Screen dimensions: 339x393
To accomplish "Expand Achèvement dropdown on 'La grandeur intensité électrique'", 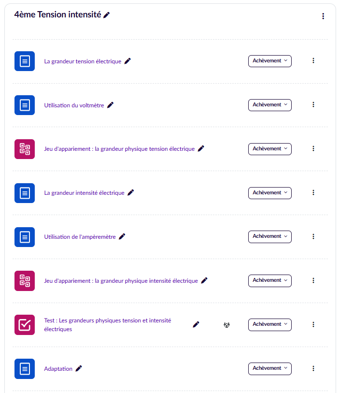I will 269,193.
